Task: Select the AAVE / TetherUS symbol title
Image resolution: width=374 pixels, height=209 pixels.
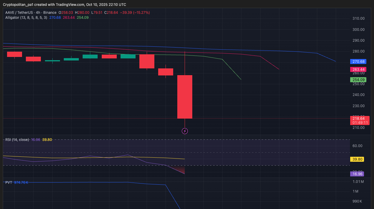Action: click(x=19, y=13)
